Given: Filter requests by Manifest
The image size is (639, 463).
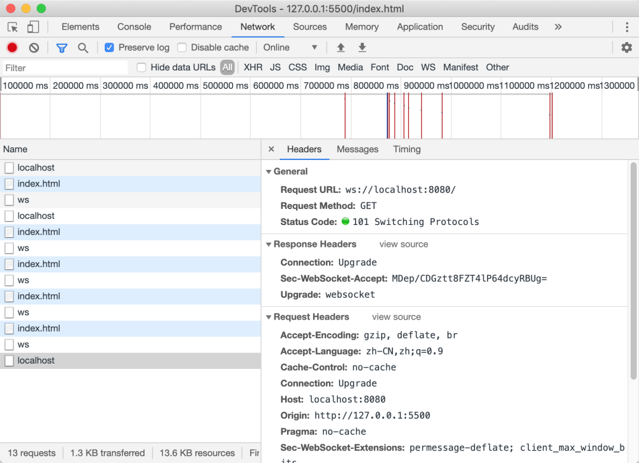Looking at the screenshot, I should pyautogui.click(x=460, y=67).
